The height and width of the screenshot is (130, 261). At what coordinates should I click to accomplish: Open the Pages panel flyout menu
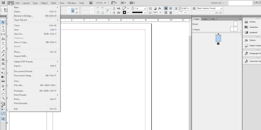click(240, 19)
